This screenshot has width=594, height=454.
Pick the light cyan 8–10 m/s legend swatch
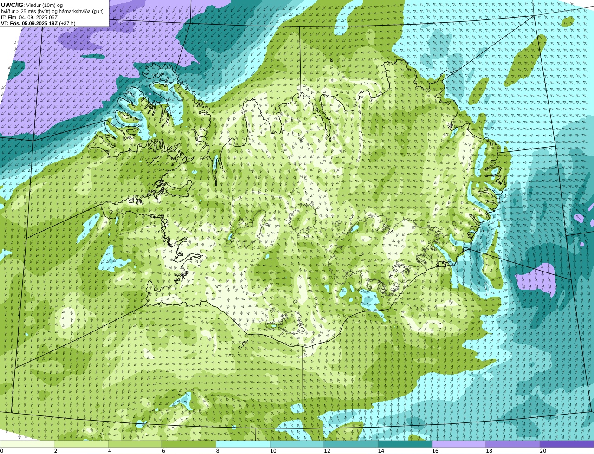243,444
